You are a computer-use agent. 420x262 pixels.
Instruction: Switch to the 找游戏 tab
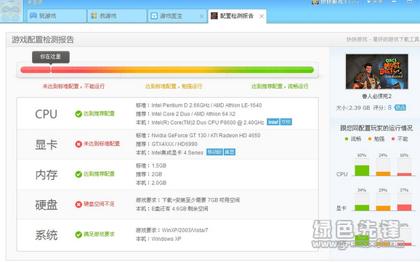[117, 16]
